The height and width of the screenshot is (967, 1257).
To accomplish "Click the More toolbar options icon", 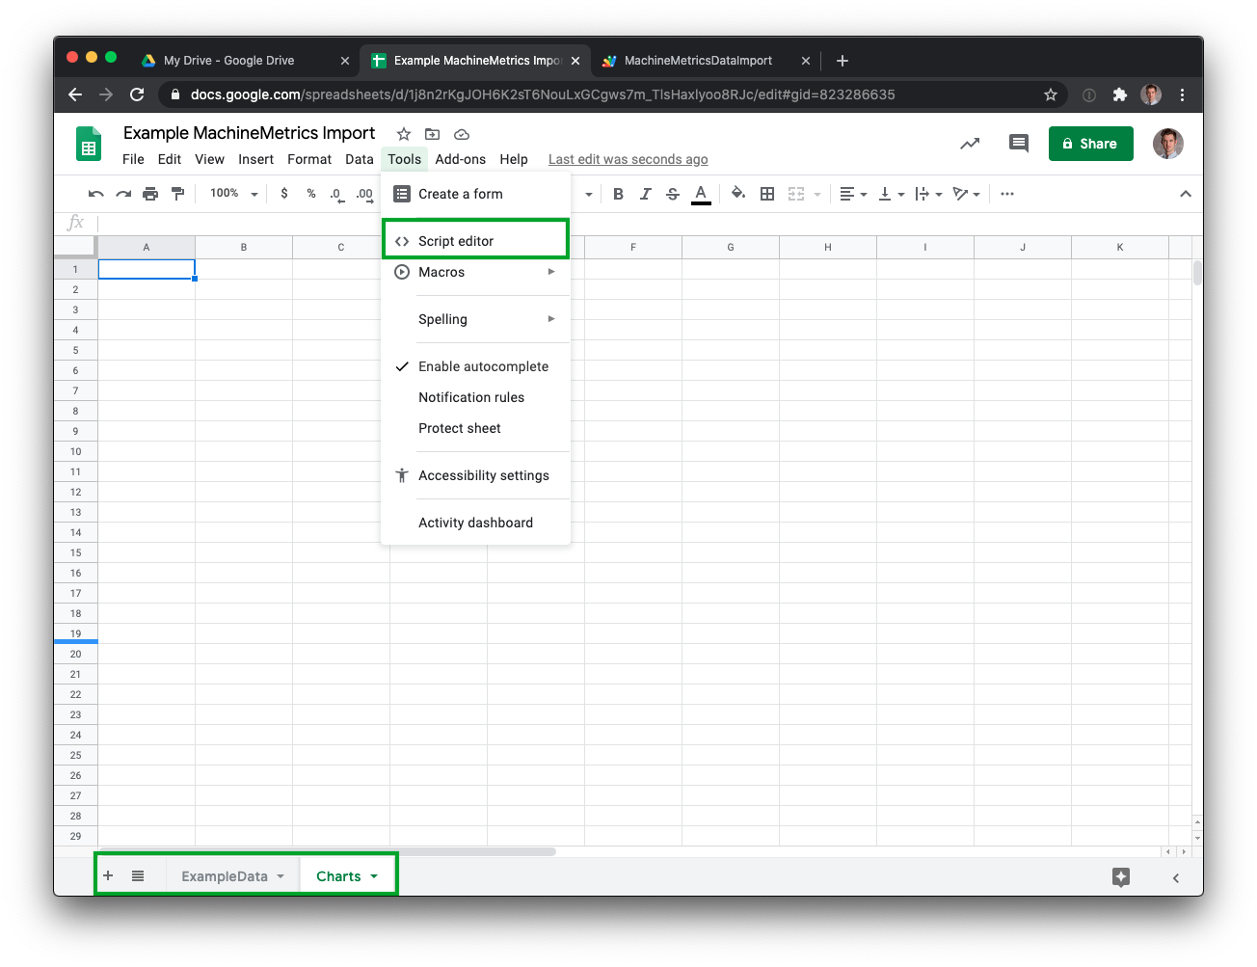I will click(1007, 194).
